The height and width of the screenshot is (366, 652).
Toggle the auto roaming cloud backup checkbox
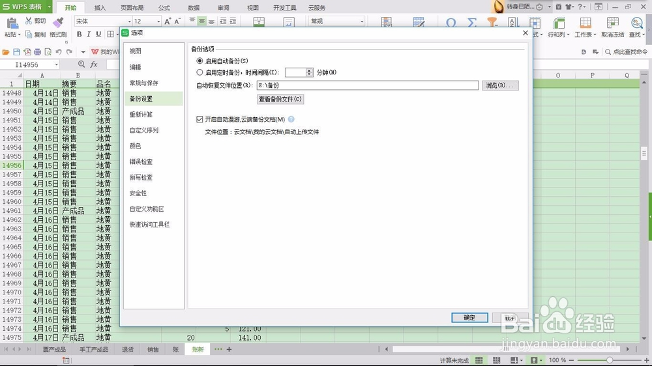[200, 119]
